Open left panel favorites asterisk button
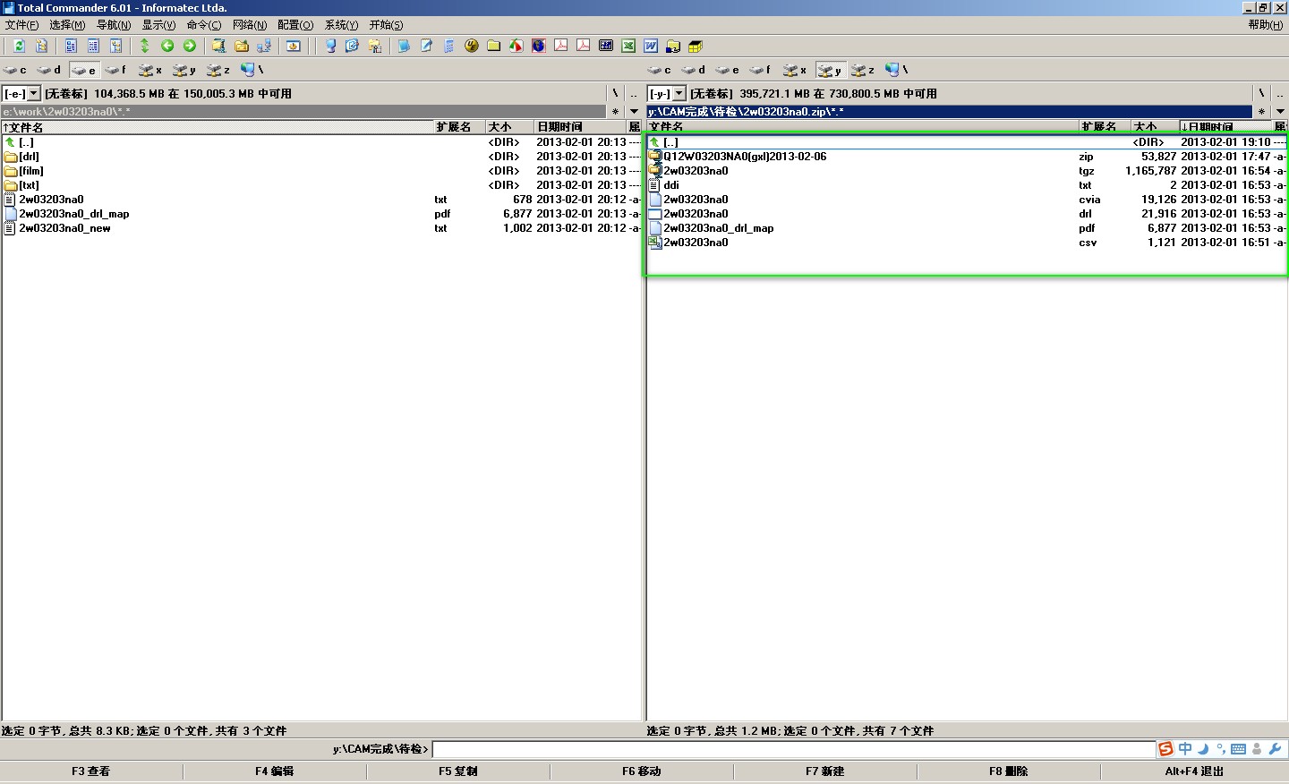Viewport: 1289px width, 784px height. [615, 112]
